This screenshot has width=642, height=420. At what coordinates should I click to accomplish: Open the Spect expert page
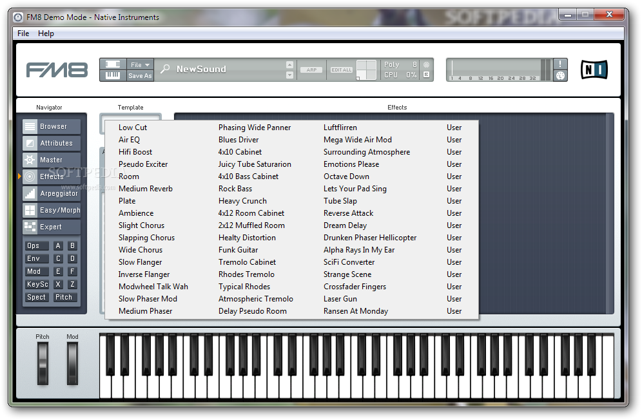(37, 297)
